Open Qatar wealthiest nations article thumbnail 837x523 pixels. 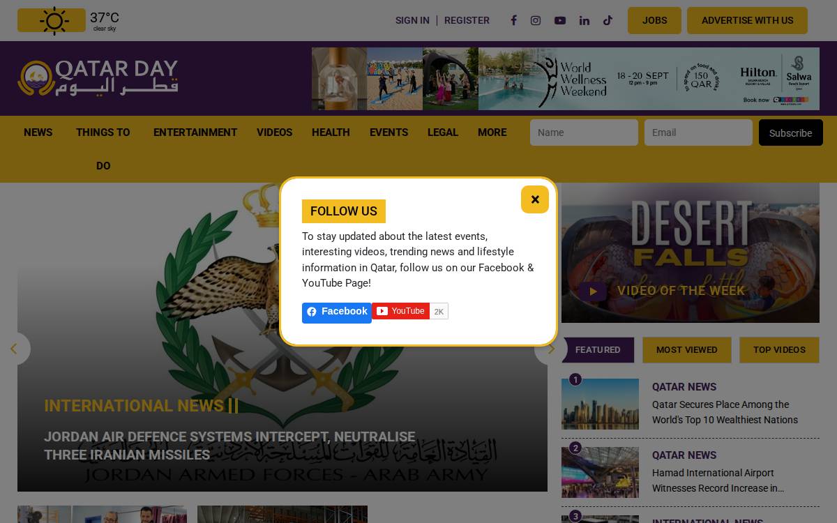coord(600,404)
